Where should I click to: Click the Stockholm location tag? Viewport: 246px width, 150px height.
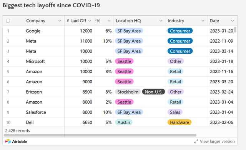pos(128,92)
